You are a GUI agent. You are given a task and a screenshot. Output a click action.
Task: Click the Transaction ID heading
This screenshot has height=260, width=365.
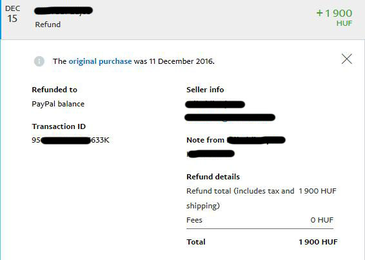(59, 126)
